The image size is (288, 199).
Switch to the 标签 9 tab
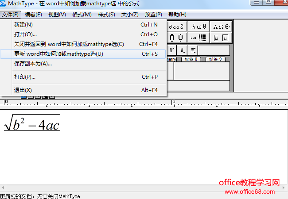click(x=215, y=59)
